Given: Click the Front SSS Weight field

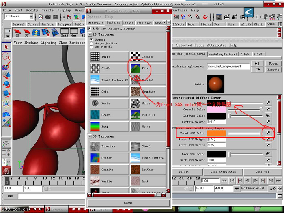Looking at the screenshot, I should (x=216, y=139).
